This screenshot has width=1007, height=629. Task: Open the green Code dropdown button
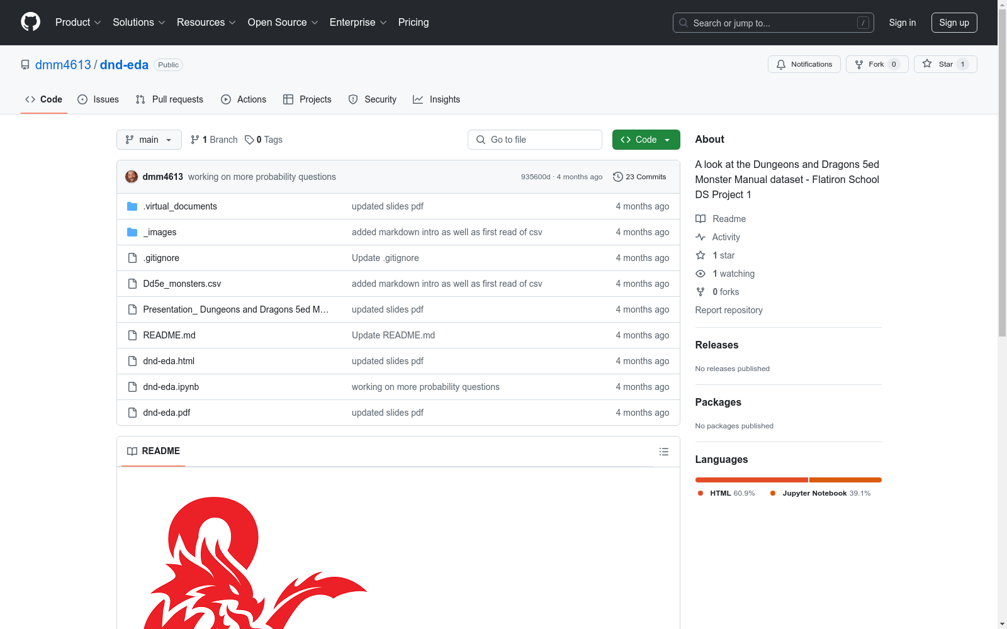pos(646,140)
